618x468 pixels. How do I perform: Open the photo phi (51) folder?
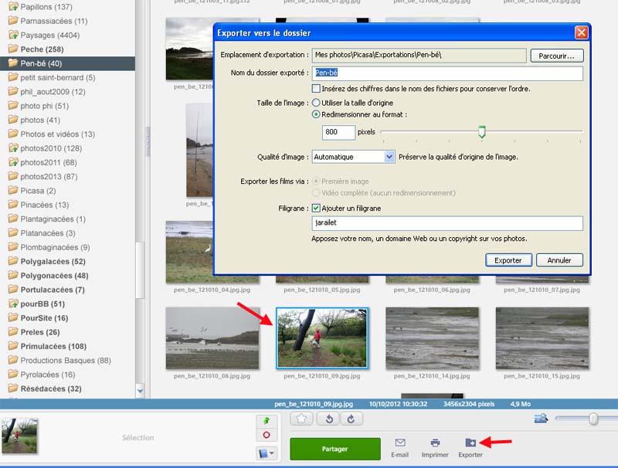[x=45, y=106]
